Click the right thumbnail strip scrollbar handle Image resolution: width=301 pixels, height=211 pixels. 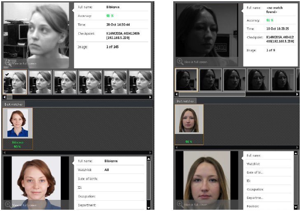click(212, 94)
